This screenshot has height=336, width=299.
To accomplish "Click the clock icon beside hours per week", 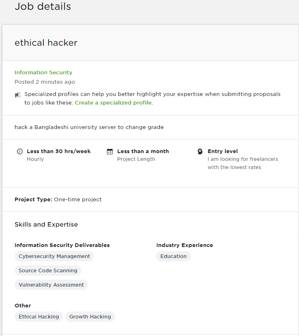I will (20, 151).
